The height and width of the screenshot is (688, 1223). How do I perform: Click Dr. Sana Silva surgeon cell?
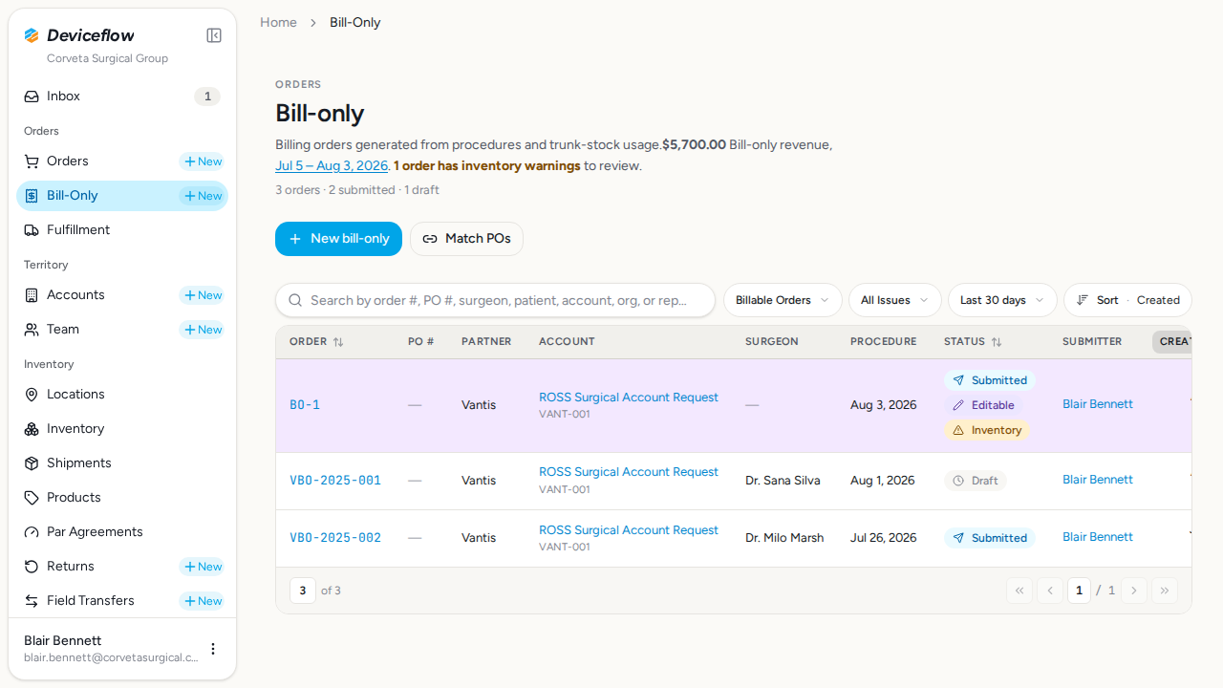(783, 481)
